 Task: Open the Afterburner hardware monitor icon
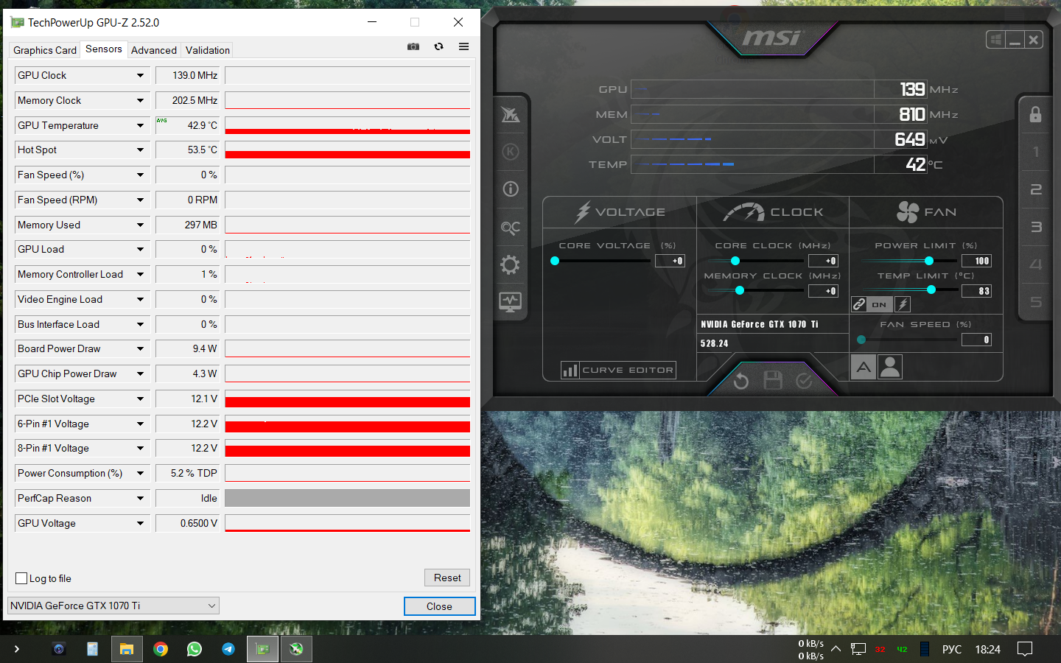[x=510, y=301]
